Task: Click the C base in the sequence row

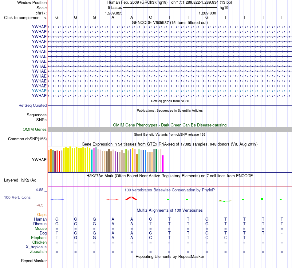Action: [x=151, y=18]
